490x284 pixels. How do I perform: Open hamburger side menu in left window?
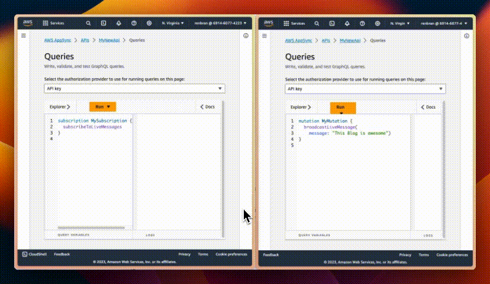coord(24,35)
